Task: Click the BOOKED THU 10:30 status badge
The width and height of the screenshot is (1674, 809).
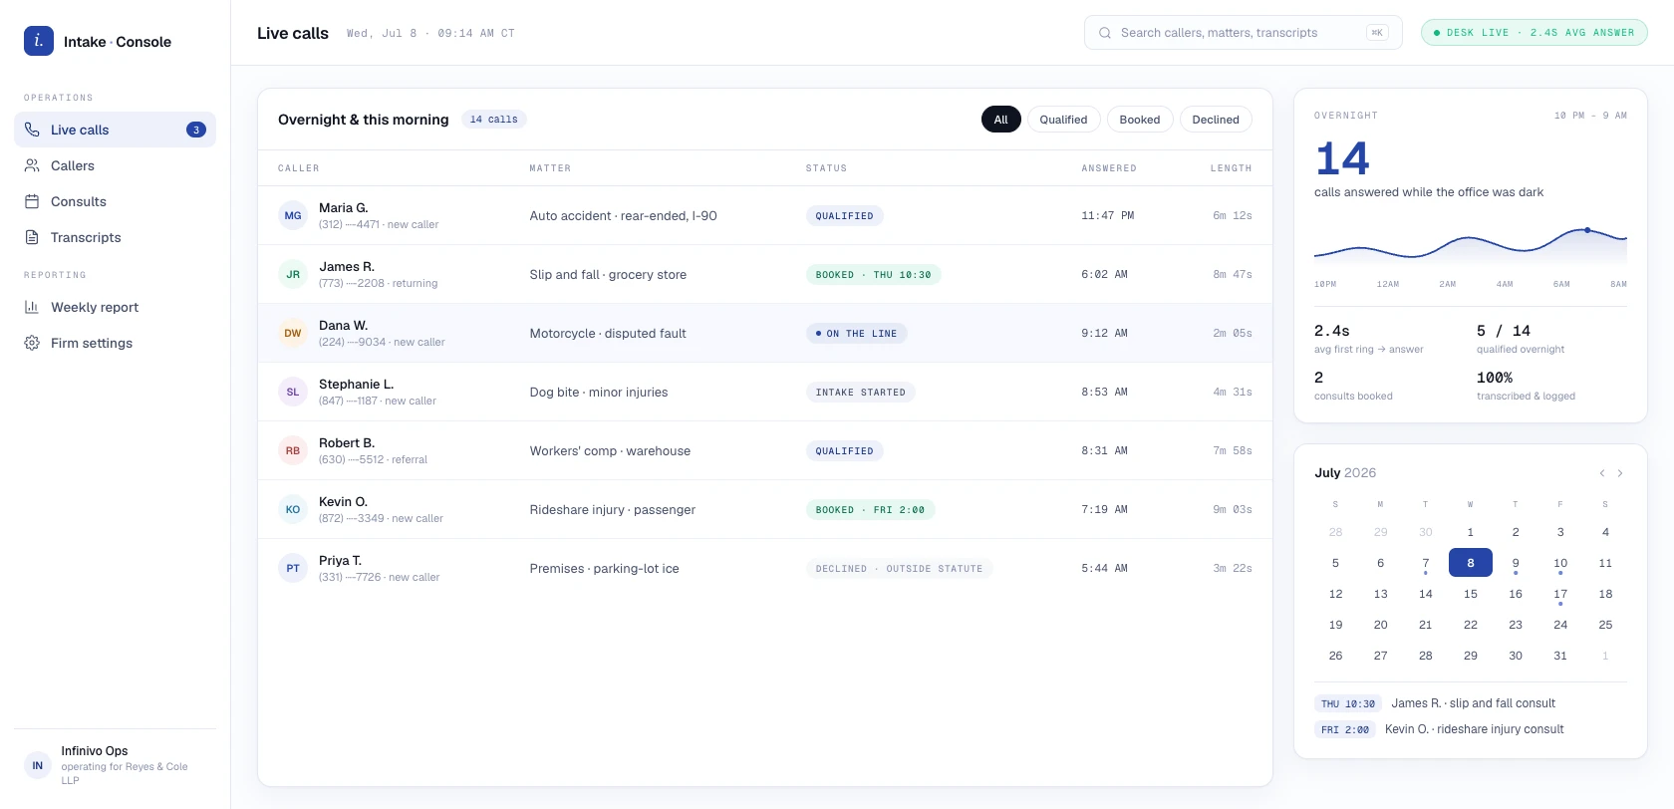Action: coord(873,274)
